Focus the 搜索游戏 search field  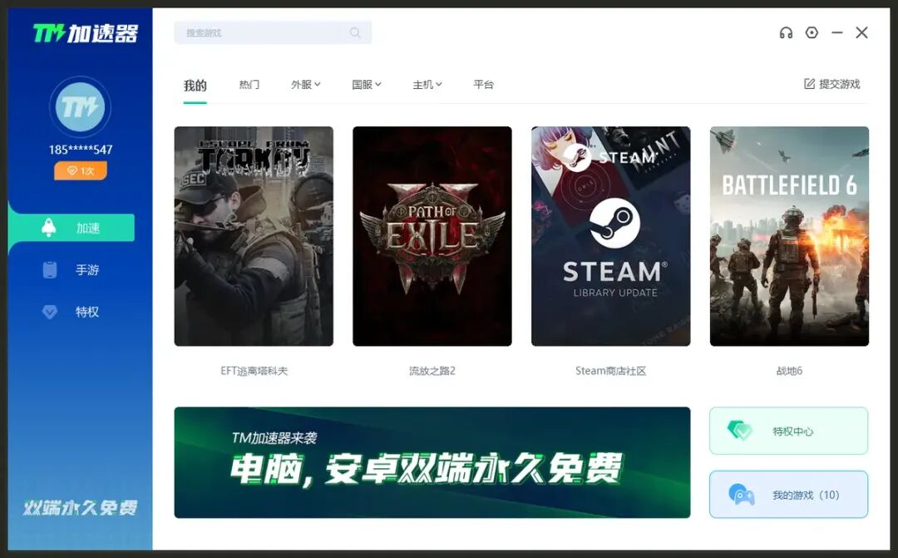[273, 32]
